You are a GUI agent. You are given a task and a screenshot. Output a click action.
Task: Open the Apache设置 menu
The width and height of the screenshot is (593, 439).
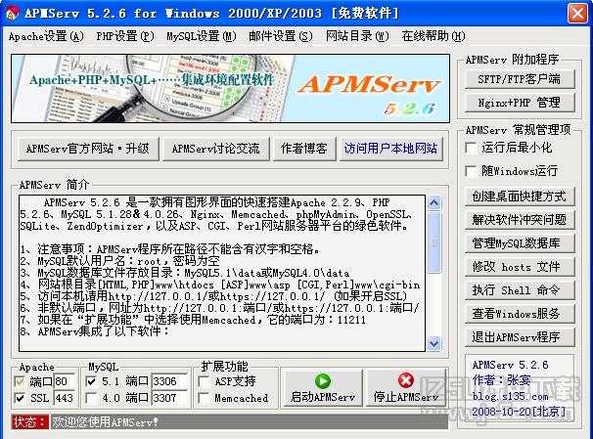pyautogui.click(x=46, y=36)
